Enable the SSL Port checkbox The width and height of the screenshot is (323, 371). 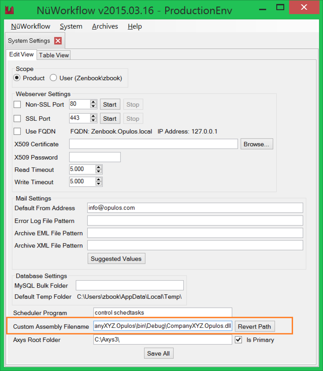[17, 118]
